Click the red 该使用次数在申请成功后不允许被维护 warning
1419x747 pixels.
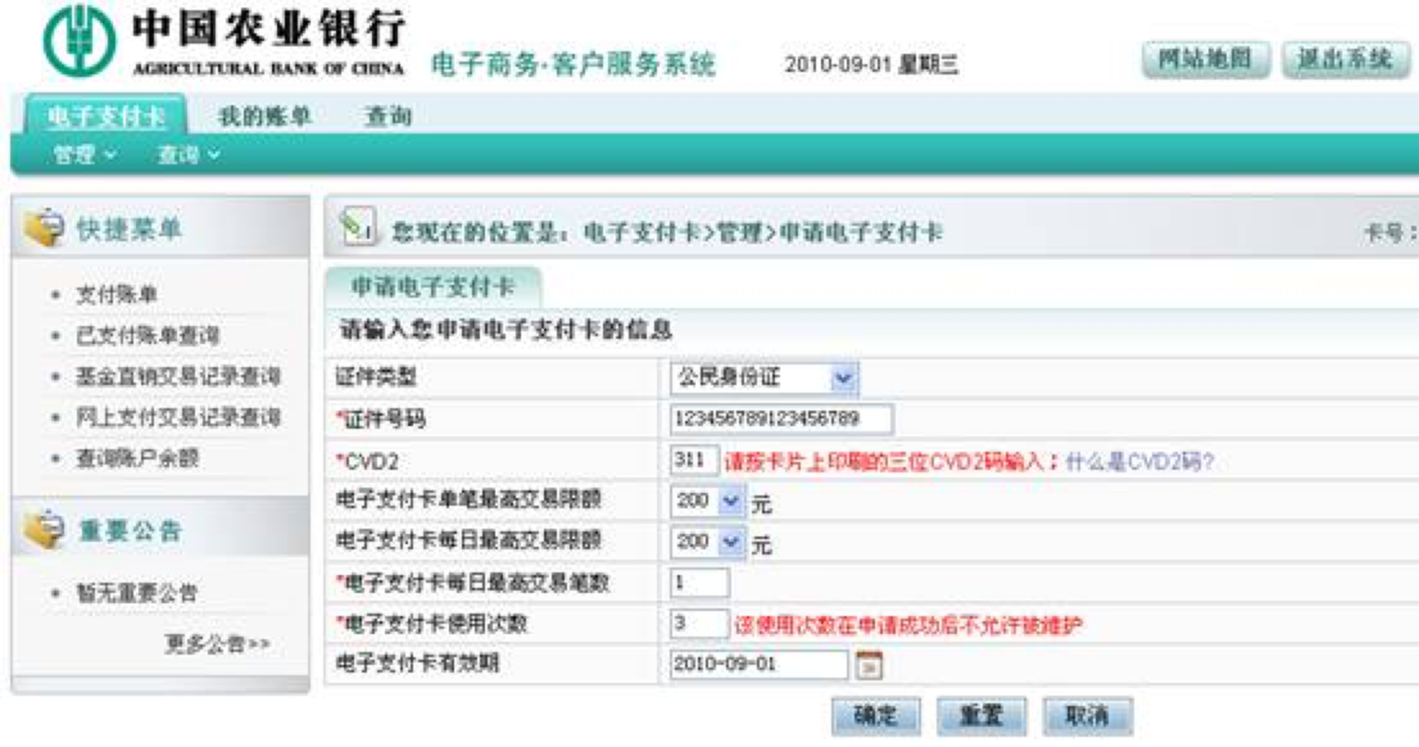[908, 625]
